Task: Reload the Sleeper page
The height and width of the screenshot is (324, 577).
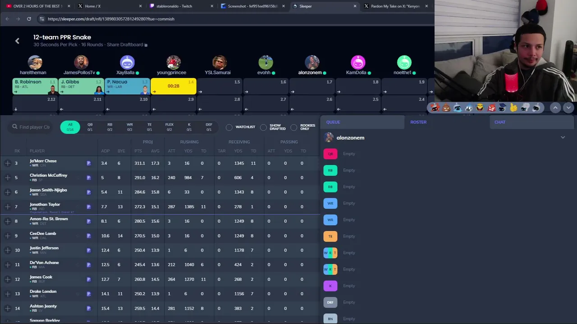Action: point(29,19)
